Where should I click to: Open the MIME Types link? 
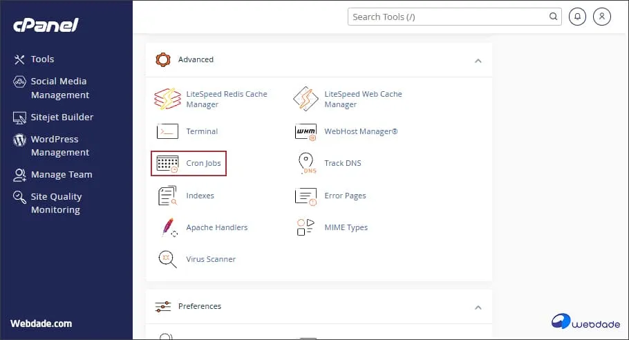[x=346, y=227]
